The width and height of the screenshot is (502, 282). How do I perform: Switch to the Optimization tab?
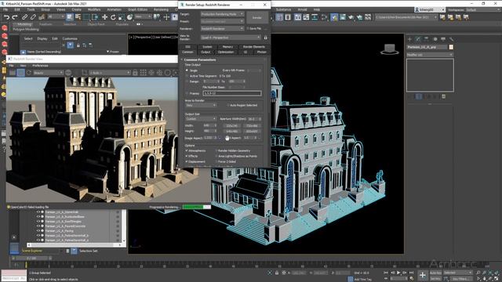coord(226,52)
